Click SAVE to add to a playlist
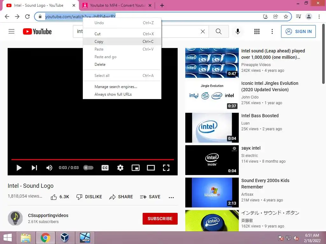Viewport: 326px width, 244px height. [x=150, y=197]
